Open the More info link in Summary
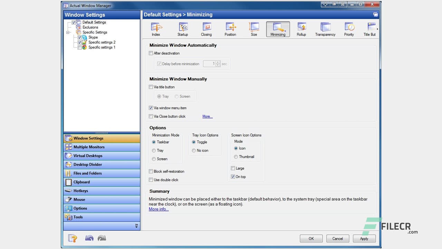 click(x=158, y=209)
